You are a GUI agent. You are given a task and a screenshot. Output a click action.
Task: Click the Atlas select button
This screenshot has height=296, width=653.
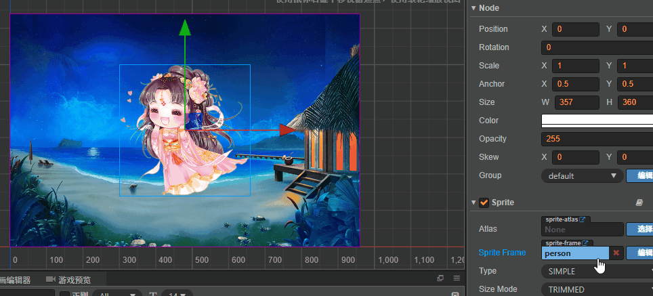[639, 230]
